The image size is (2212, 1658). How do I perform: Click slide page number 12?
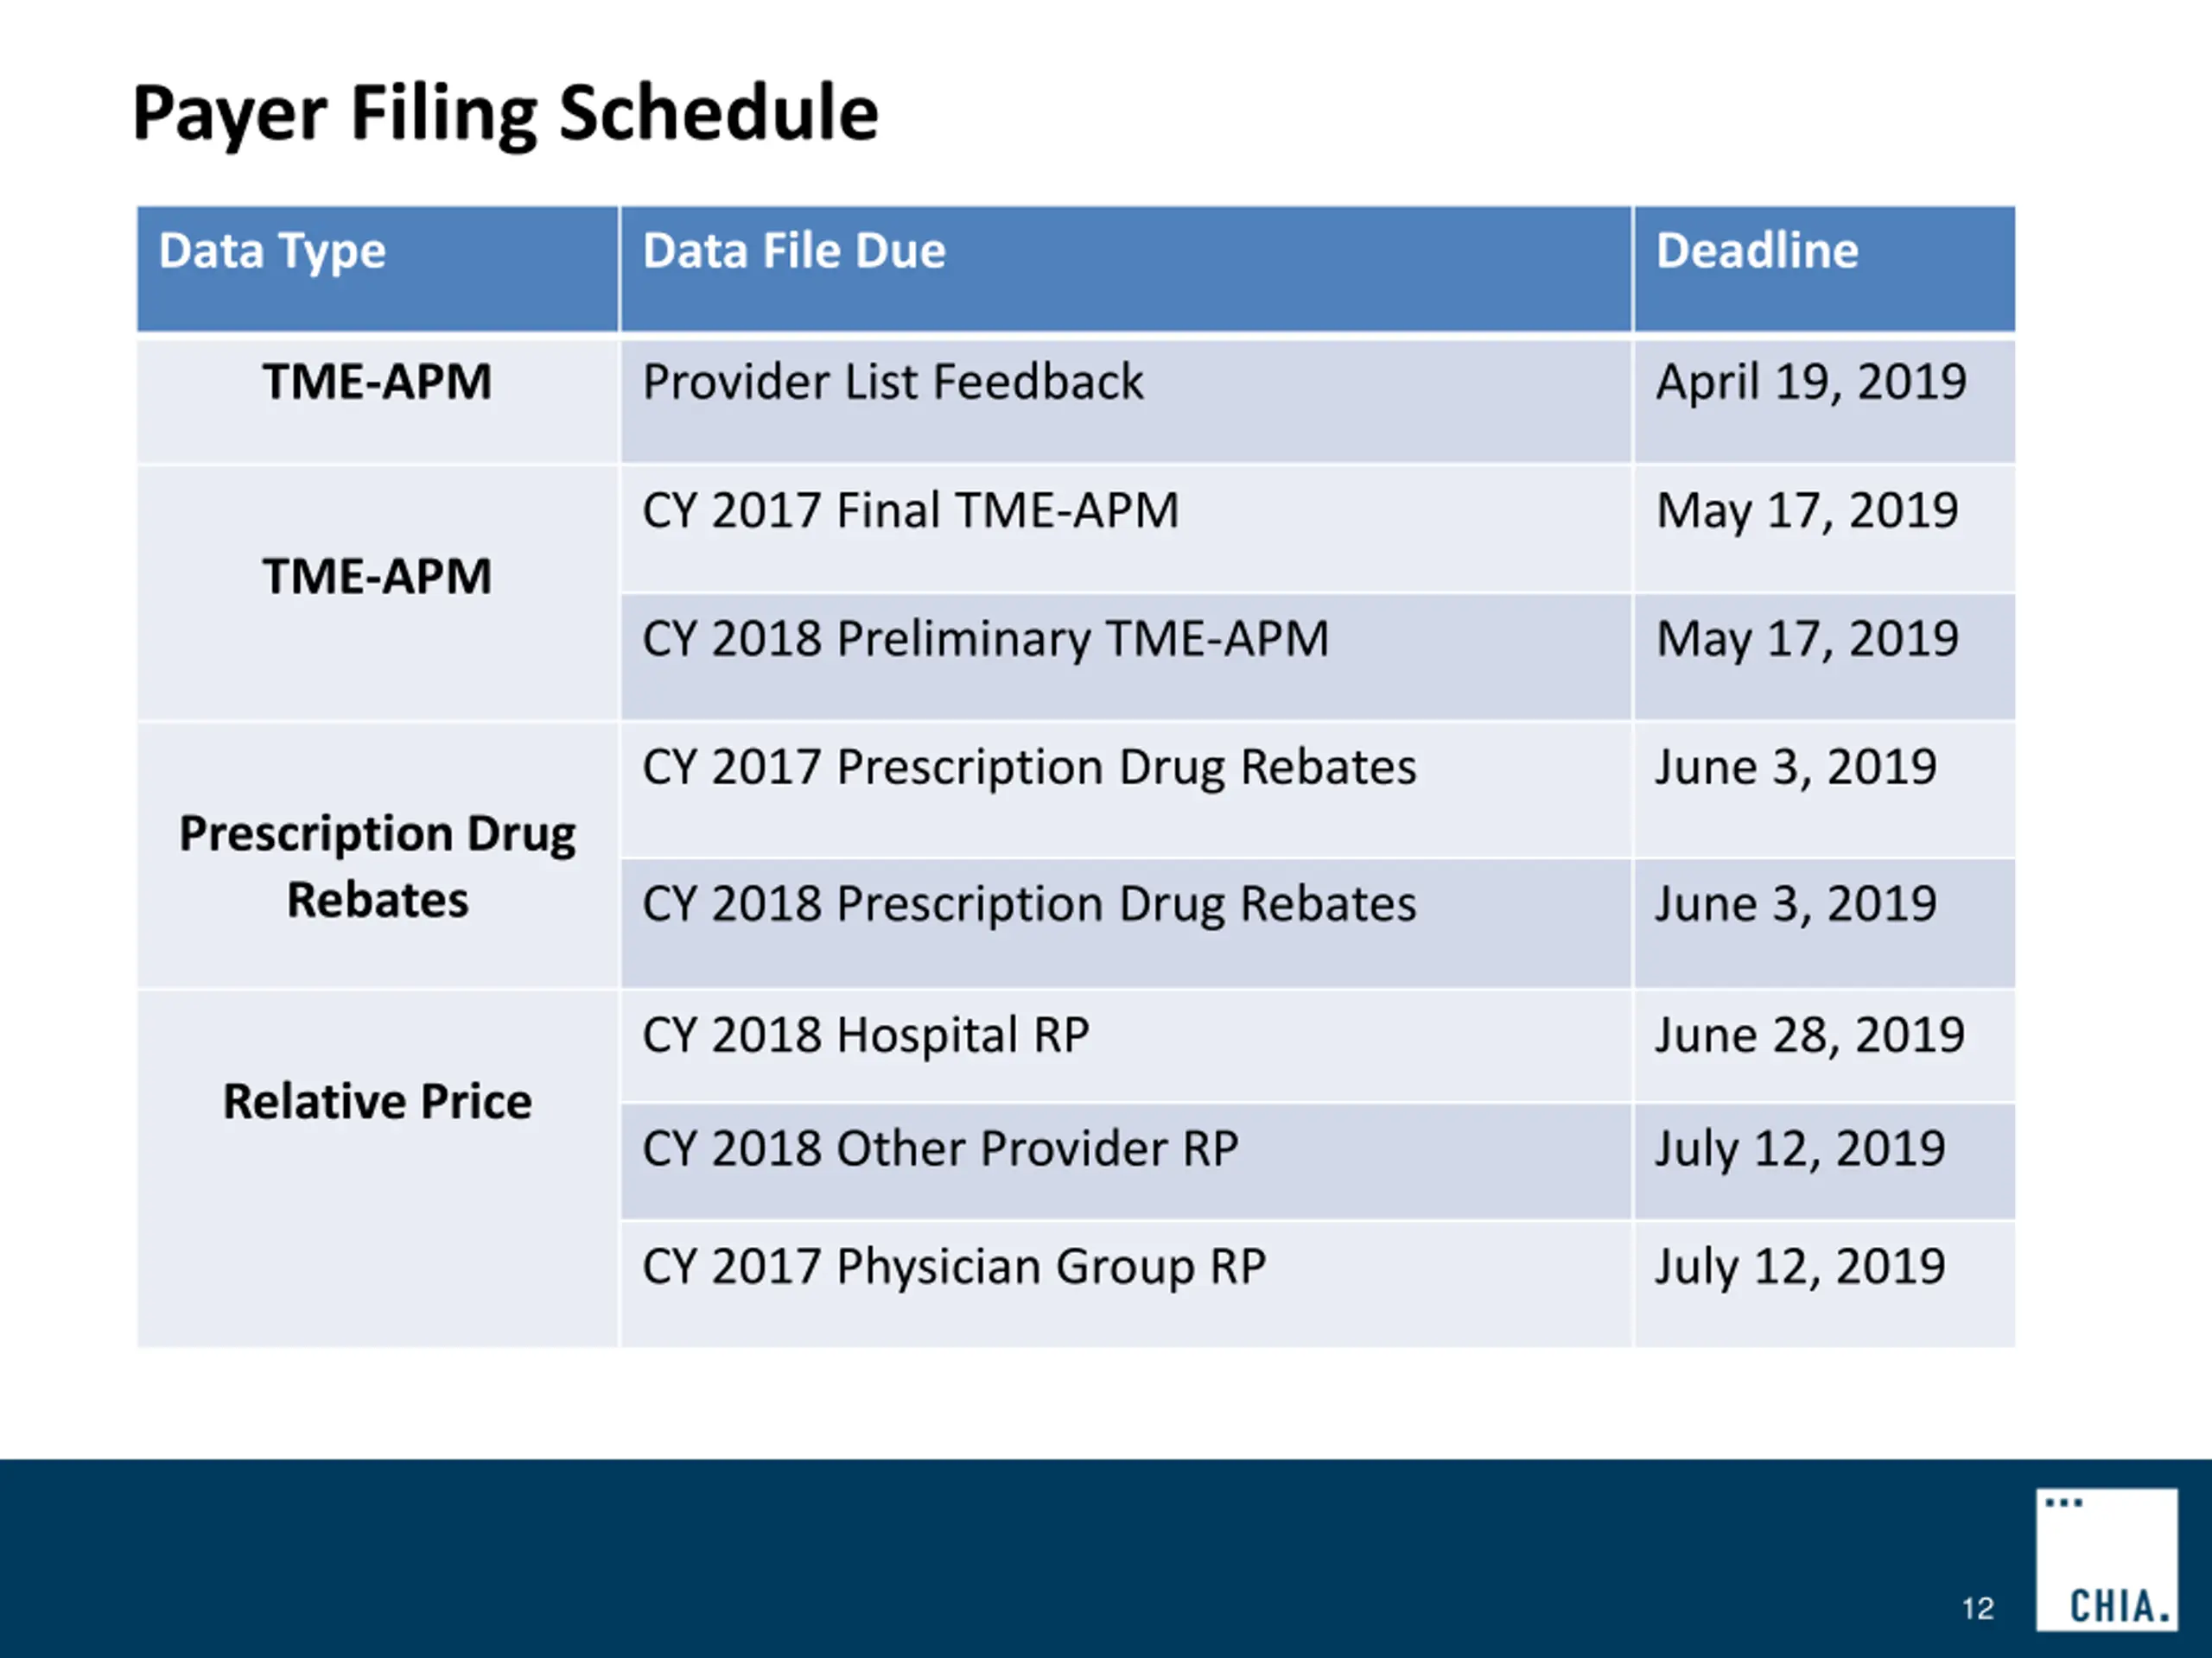(x=1977, y=1608)
